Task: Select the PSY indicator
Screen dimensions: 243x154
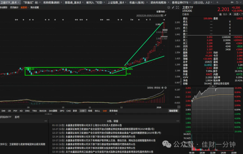Action: pos(15,111)
